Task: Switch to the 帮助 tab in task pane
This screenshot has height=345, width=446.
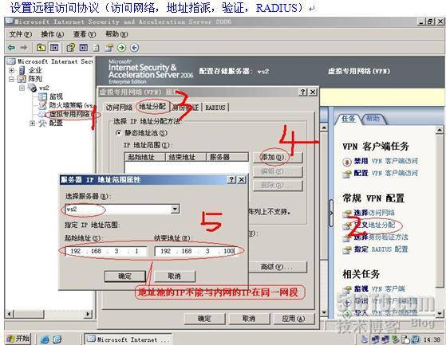Action: [x=373, y=119]
